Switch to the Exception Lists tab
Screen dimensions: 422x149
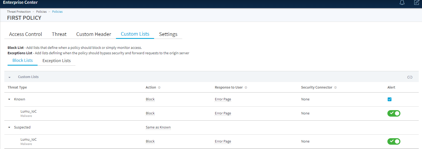pyautogui.click(x=57, y=61)
